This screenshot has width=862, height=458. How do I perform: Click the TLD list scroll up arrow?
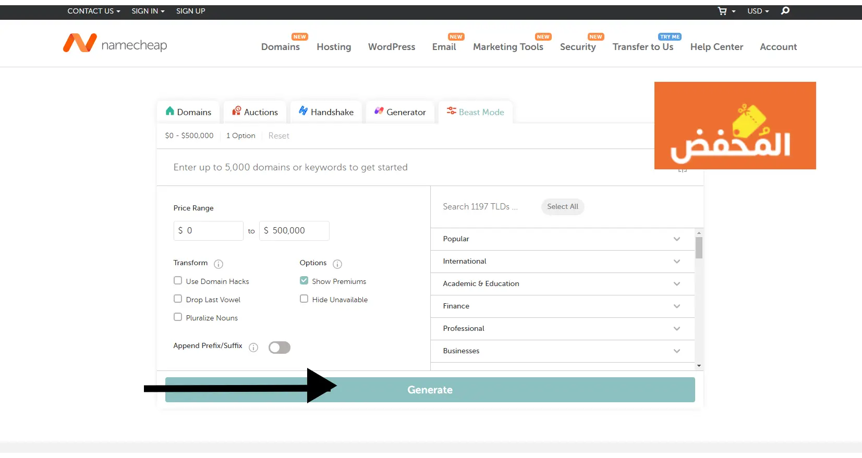point(699,232)
